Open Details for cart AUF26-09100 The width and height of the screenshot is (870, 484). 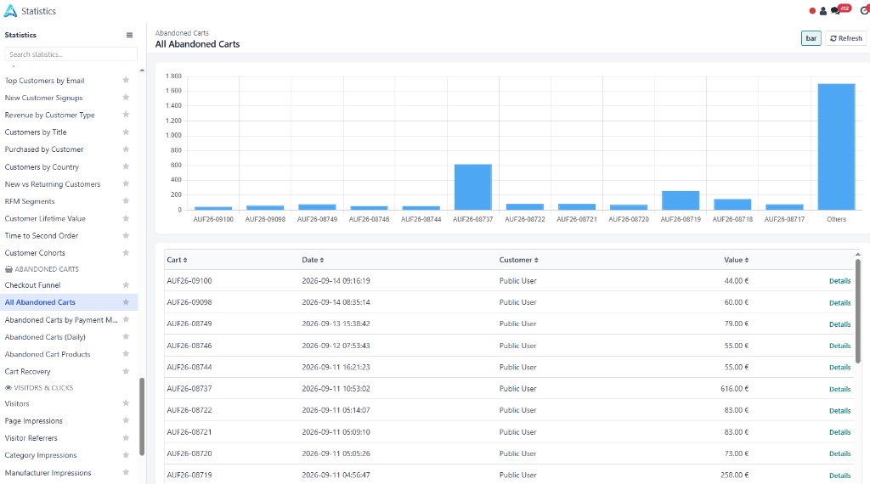839,281
